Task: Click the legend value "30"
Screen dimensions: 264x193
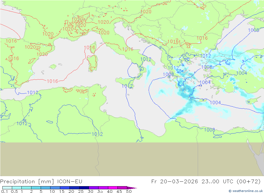Action: pyautogui.click(x=90, y=191)
